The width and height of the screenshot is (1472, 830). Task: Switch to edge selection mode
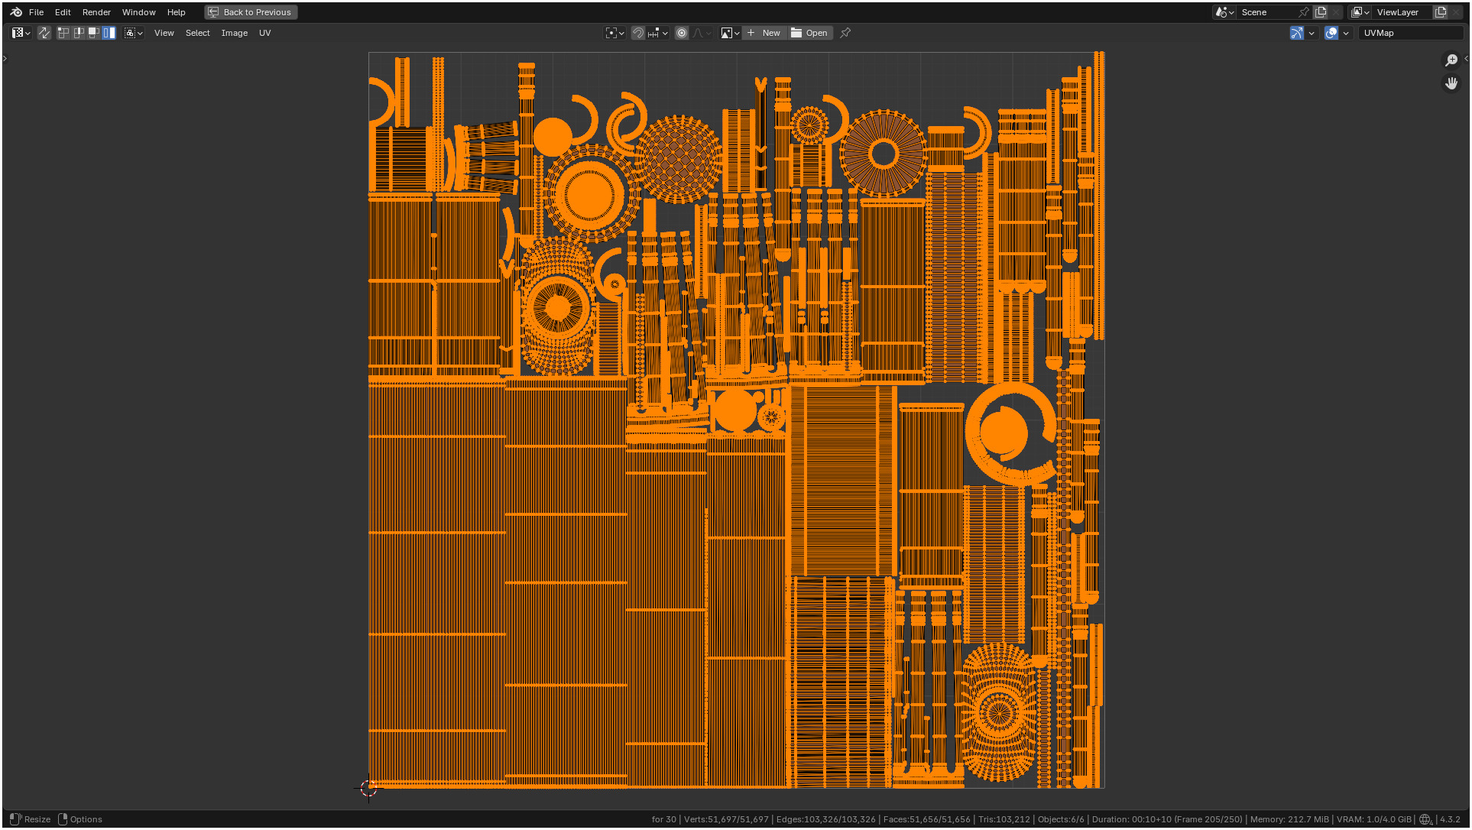(x=79, y=33)
